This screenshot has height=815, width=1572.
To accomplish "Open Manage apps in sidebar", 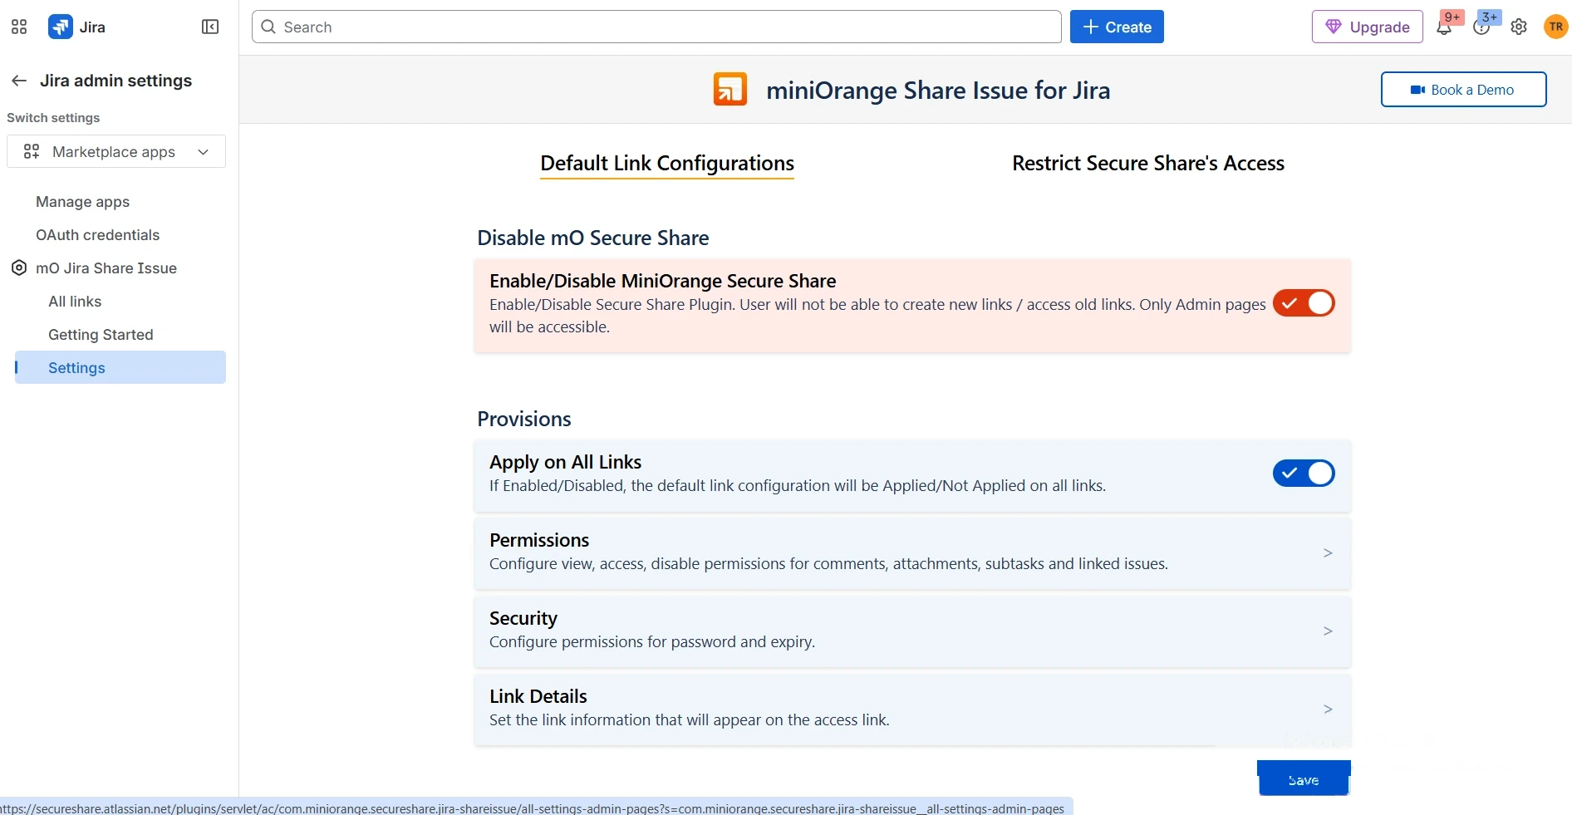I will (83, 202).
